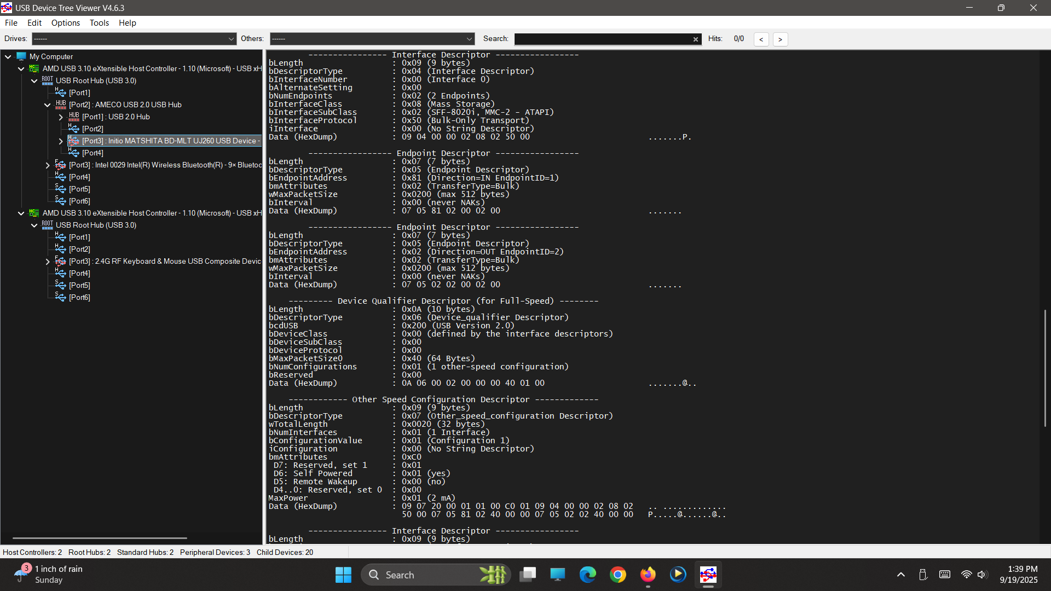Go to next search hit
Image resolution: width=1051 pixels, height=591 pixels.
780,39
